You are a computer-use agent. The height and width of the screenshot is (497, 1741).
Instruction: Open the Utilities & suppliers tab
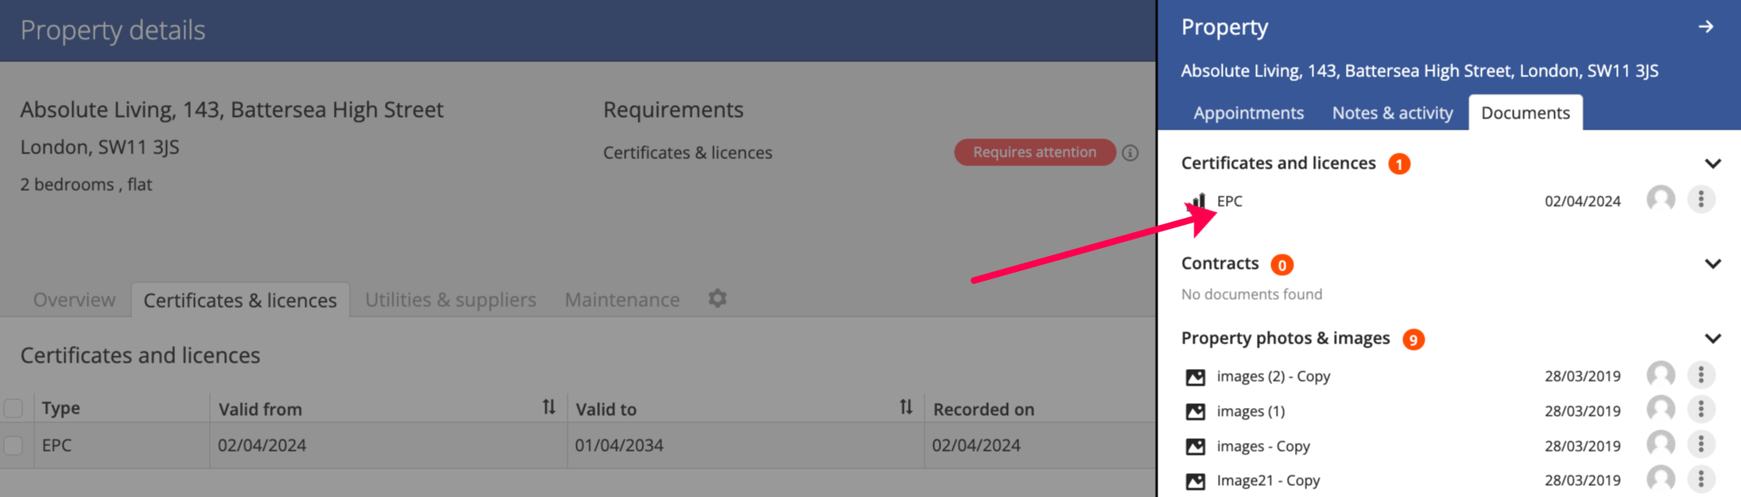[x=451, y=300]
